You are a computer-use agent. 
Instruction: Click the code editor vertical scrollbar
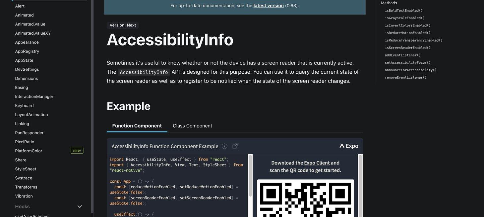pos(250,175)
